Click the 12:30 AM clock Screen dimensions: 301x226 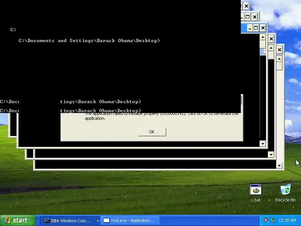click(287, 220)
